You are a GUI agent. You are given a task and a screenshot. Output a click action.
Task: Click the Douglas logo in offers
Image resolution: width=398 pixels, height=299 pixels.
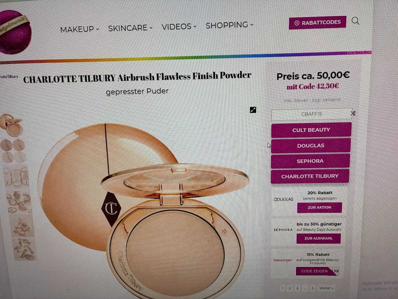point(284,199)
